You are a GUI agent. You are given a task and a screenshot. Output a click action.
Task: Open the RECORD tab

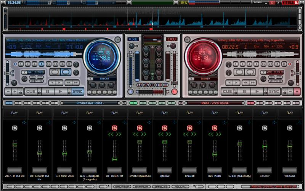(180, 186)
